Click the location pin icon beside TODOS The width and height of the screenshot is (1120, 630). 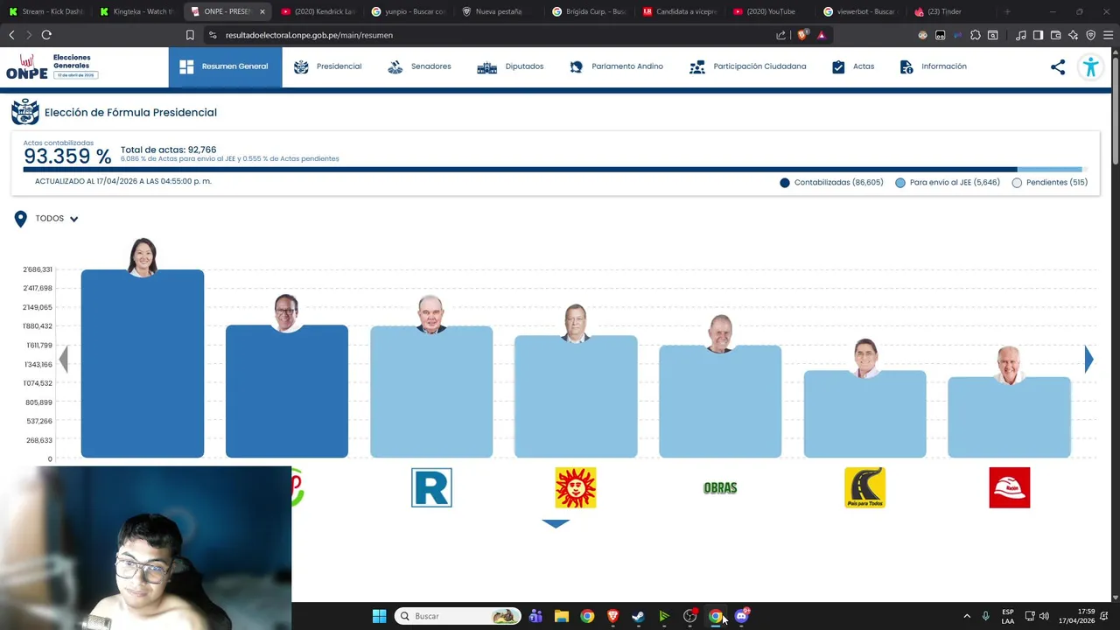click(x=20, y=219)
